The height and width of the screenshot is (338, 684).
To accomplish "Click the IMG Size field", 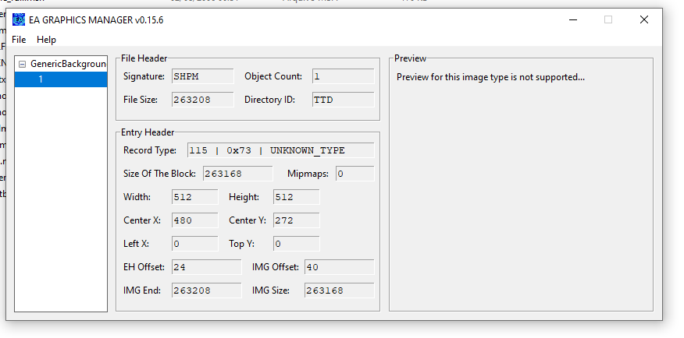I will [340, 290].
